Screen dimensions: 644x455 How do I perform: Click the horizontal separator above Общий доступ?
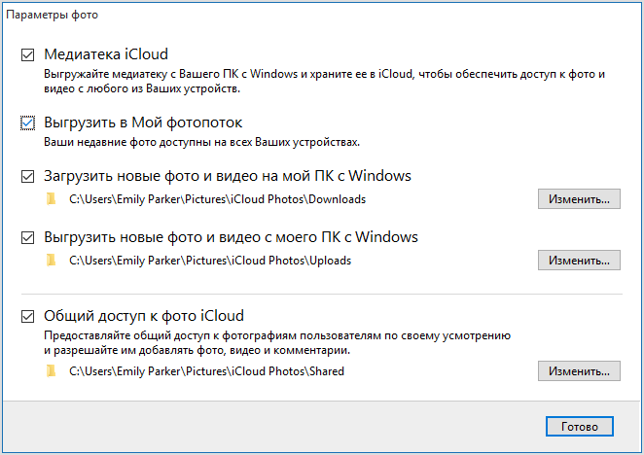coord(321,294)
